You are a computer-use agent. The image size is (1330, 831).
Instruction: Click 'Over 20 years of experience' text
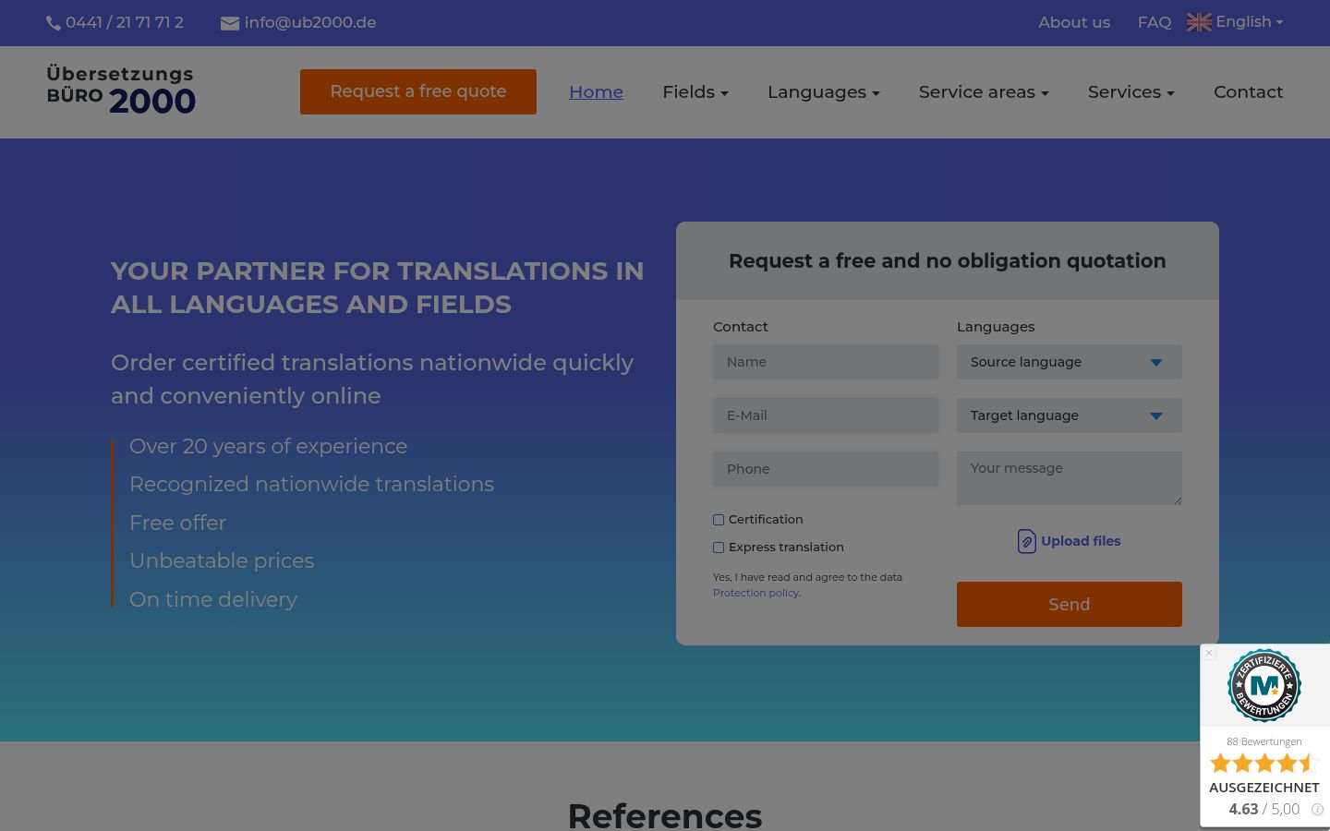click(x=268, y=446)
